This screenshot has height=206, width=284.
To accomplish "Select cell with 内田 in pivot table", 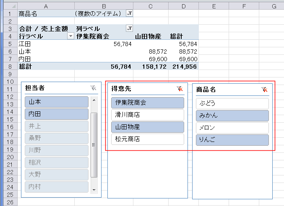I will click(46, 59).
